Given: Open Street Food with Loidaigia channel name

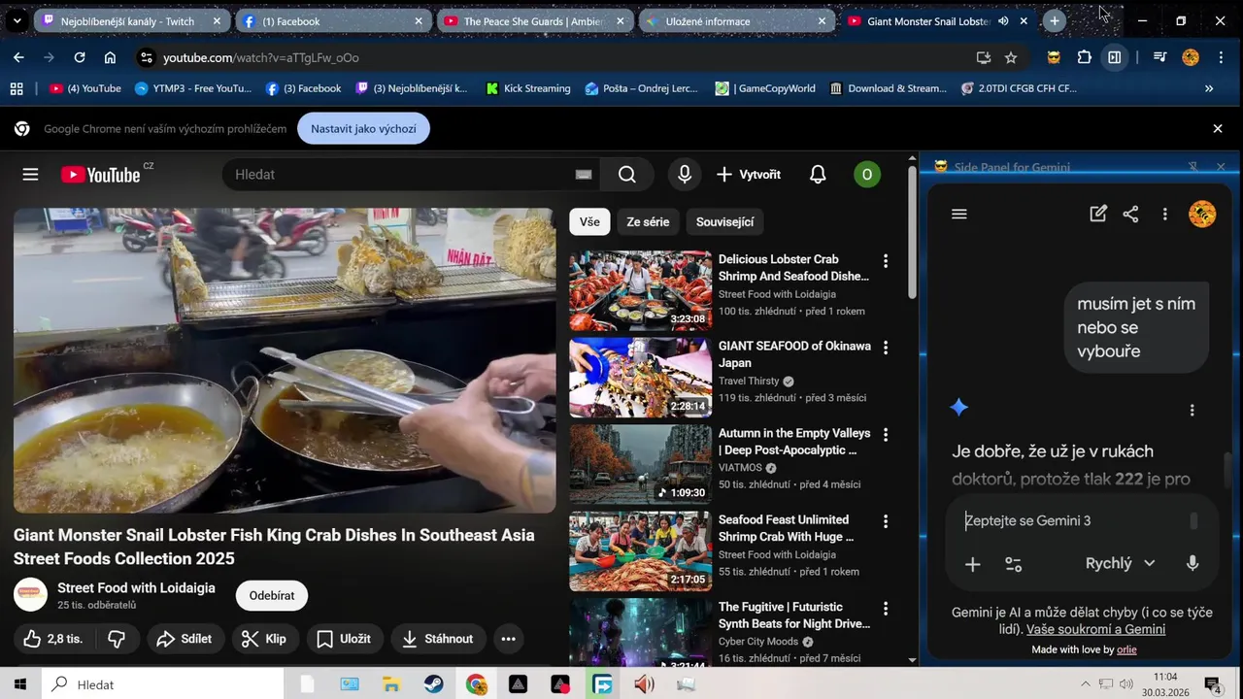Looking at the screenshot, I should [x=136, y=588].
